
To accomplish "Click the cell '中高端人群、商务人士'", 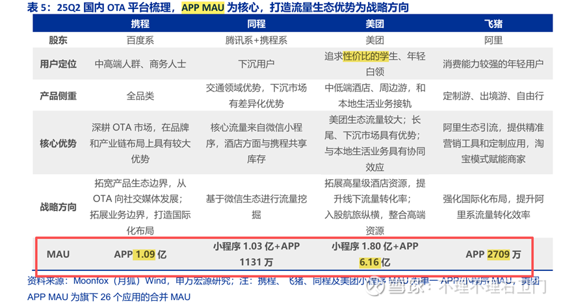I will click(140, 64).
